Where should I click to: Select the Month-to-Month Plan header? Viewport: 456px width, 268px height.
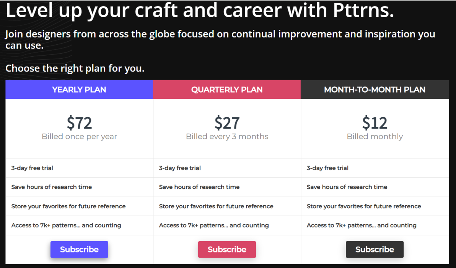[x=375, y=90]
